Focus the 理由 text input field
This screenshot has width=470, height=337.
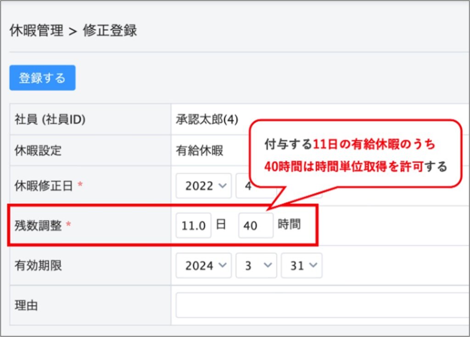click(321, 305)
